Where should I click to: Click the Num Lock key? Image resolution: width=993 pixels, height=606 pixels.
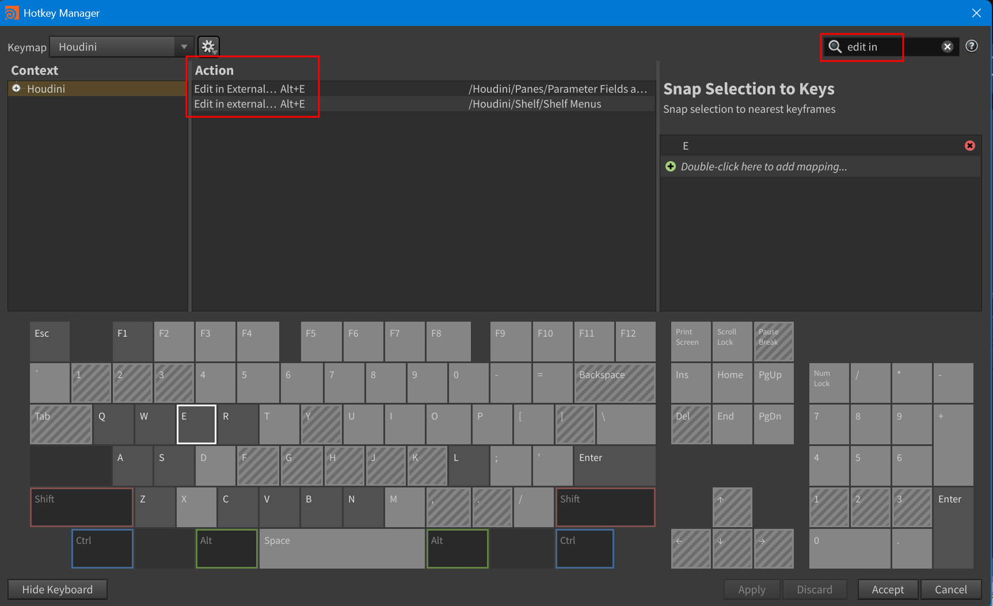[829, 383]
